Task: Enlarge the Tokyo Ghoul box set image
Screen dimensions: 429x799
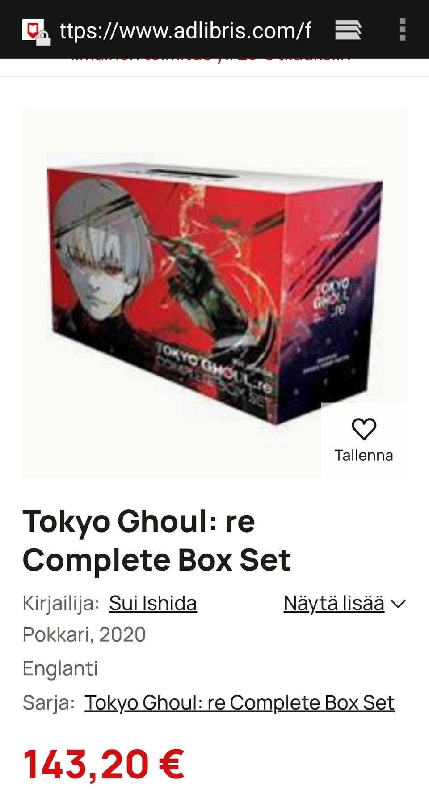Action: [x=214, y=293]
